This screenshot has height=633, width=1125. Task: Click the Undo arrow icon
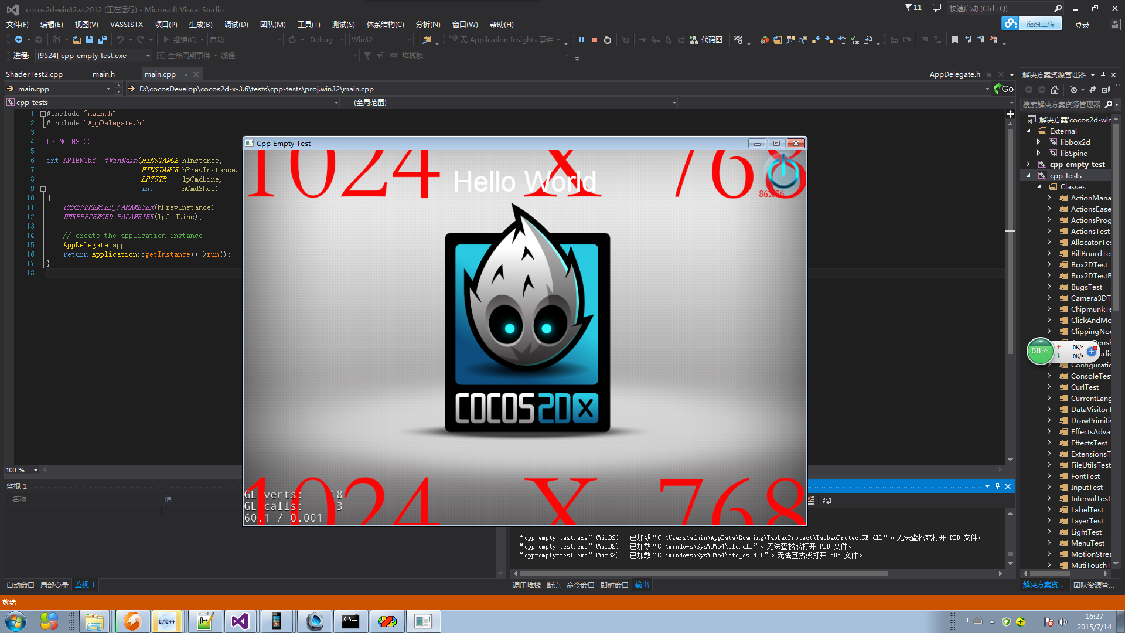120,40
